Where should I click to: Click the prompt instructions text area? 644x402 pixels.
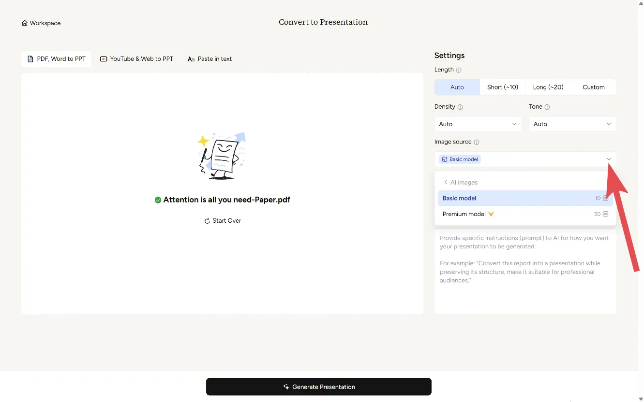coord(525,280)
